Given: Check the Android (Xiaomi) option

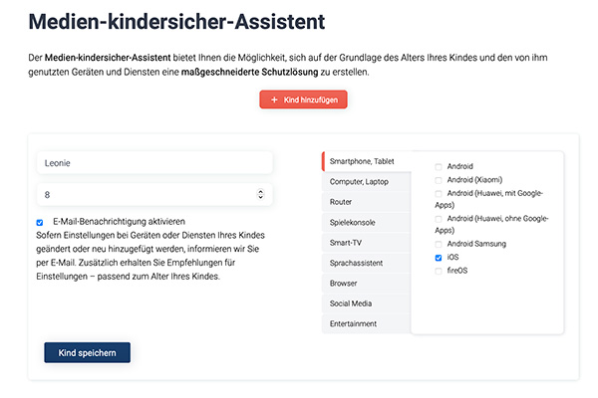Looking at the screenshot, I should tap(440, 180).
